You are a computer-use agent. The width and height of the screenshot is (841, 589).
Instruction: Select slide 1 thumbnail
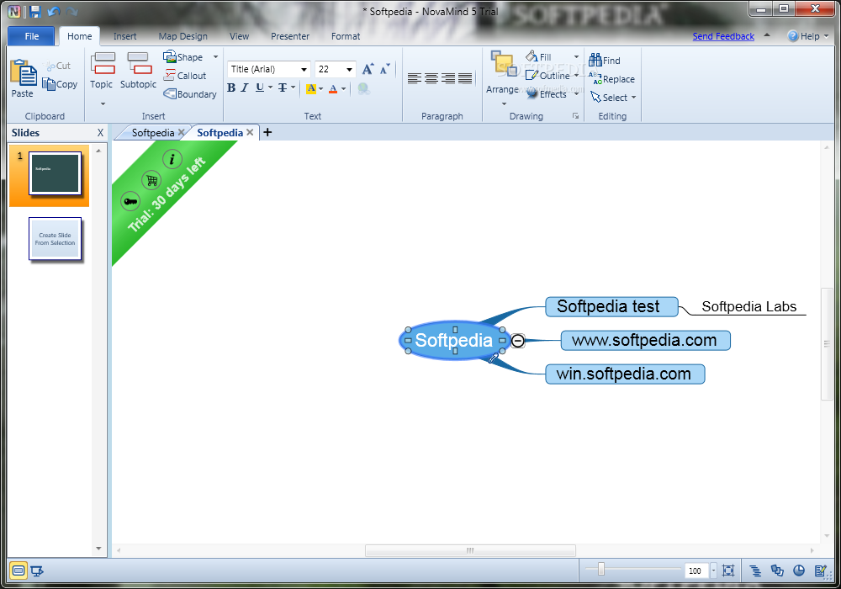coord(56,173)
